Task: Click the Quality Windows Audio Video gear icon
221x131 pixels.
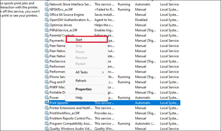Action: (x=47, y=128)
